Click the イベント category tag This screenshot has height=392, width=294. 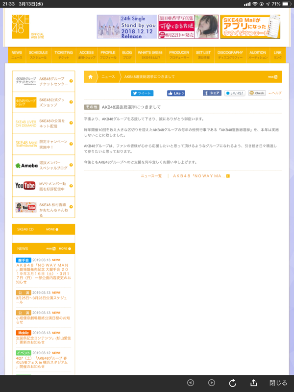point(24,353)
